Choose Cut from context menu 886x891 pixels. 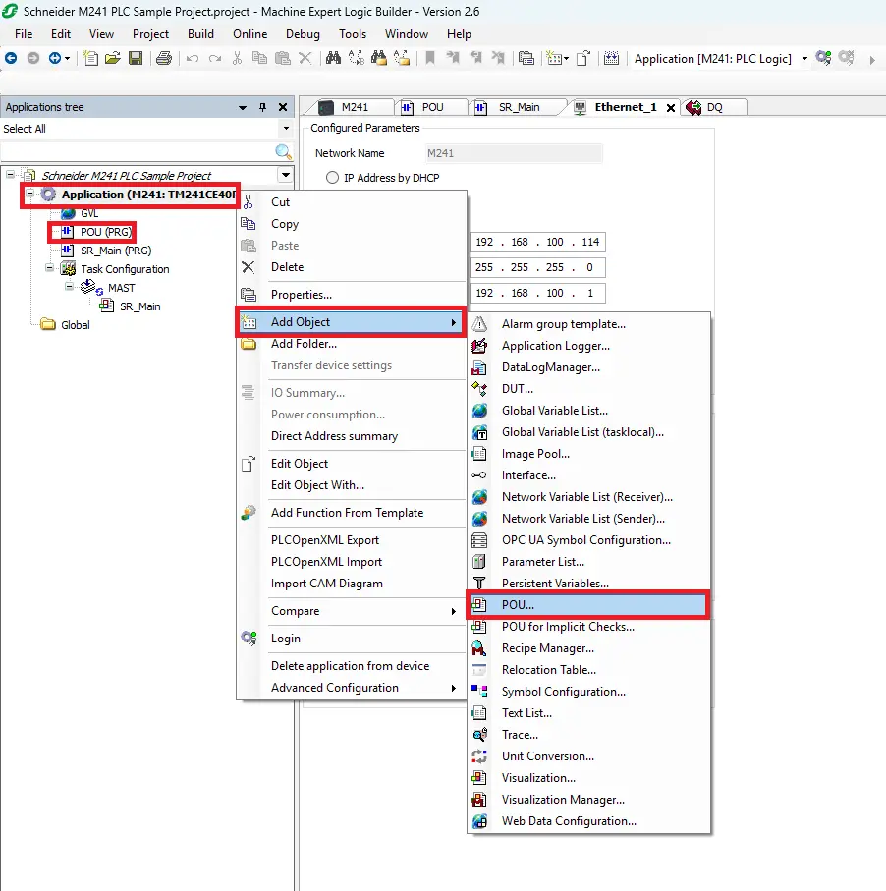coord(351,201)
